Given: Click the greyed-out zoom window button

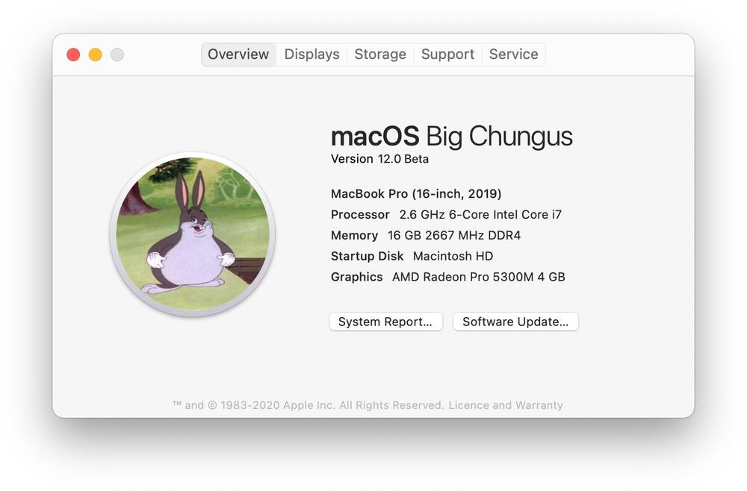Looking at the screenshot, I should click(117, 54).
